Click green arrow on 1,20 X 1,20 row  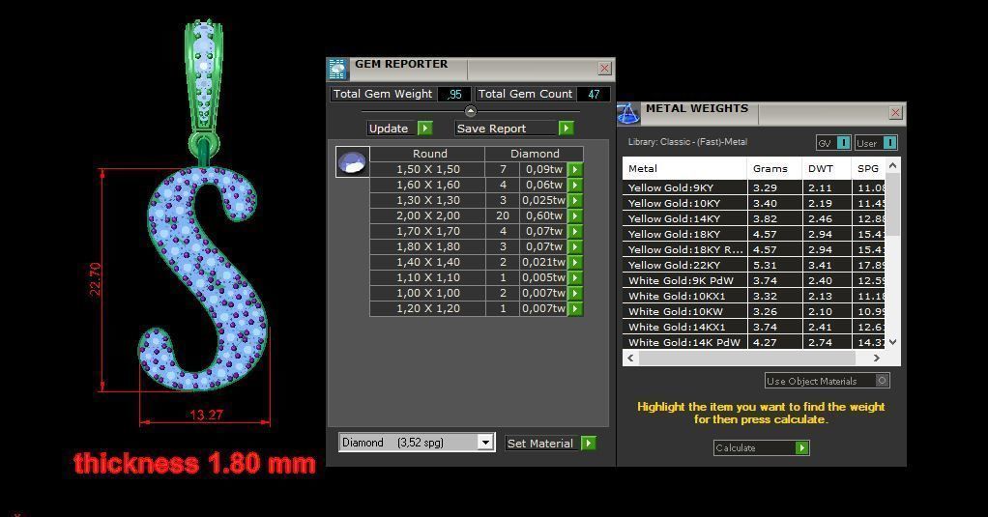point(574,308)
